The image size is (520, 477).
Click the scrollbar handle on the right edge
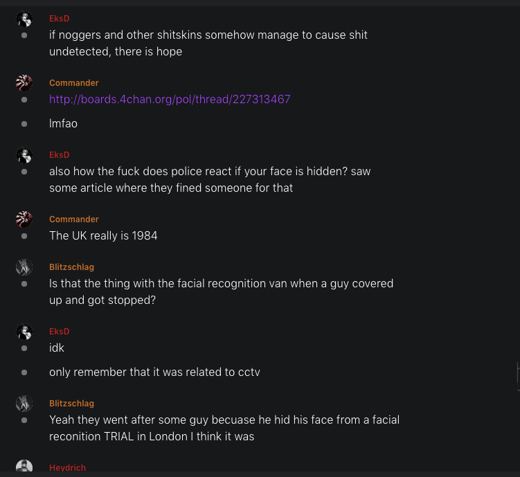coord(518,377)
